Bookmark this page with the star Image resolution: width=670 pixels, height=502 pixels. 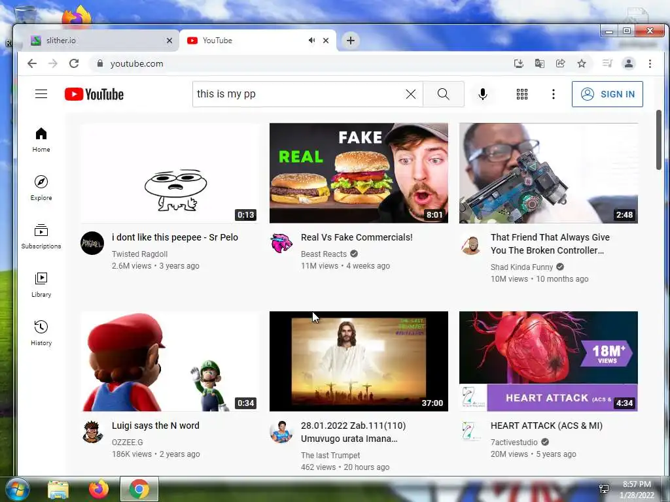(582, 63)
